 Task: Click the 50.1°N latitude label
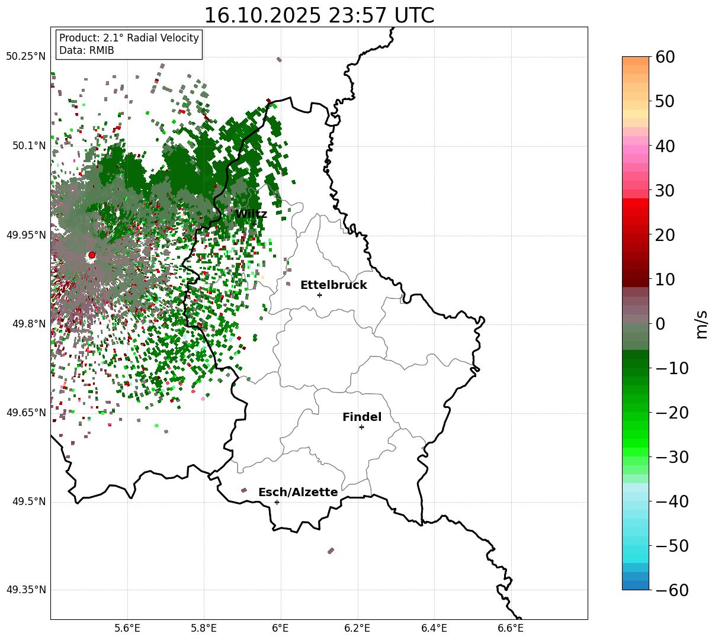(28, 146)
